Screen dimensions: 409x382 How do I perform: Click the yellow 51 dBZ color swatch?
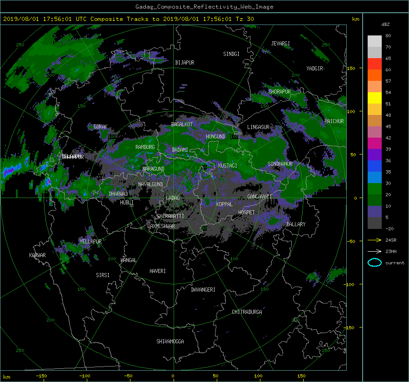coord(374,98)
